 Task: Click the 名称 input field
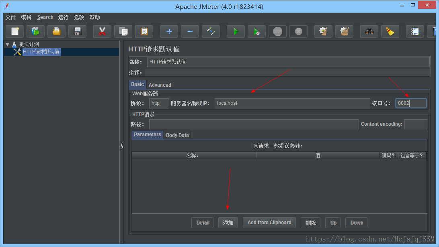pyautogui.click(x=288, y=62)
